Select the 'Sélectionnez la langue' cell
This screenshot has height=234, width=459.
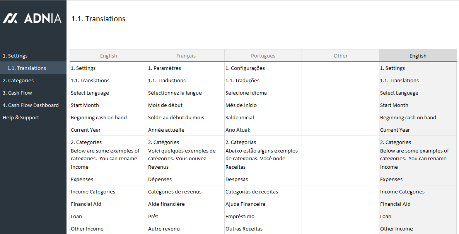(x=175, y=93)
